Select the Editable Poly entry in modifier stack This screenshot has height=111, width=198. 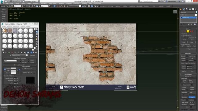188,18
